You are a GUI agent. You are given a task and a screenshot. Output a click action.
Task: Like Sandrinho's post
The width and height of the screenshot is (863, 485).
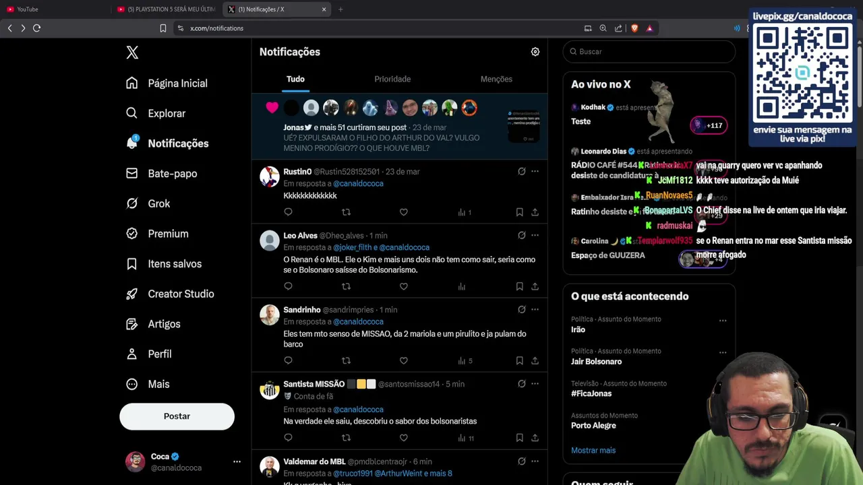(403, 360)
